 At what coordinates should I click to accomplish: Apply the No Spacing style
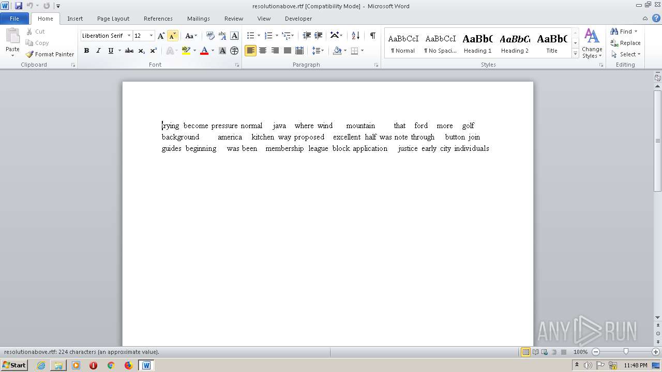tap(441, 43)
